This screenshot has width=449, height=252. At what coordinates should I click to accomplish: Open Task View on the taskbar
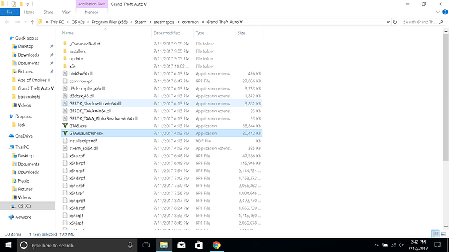click(146, 245)
